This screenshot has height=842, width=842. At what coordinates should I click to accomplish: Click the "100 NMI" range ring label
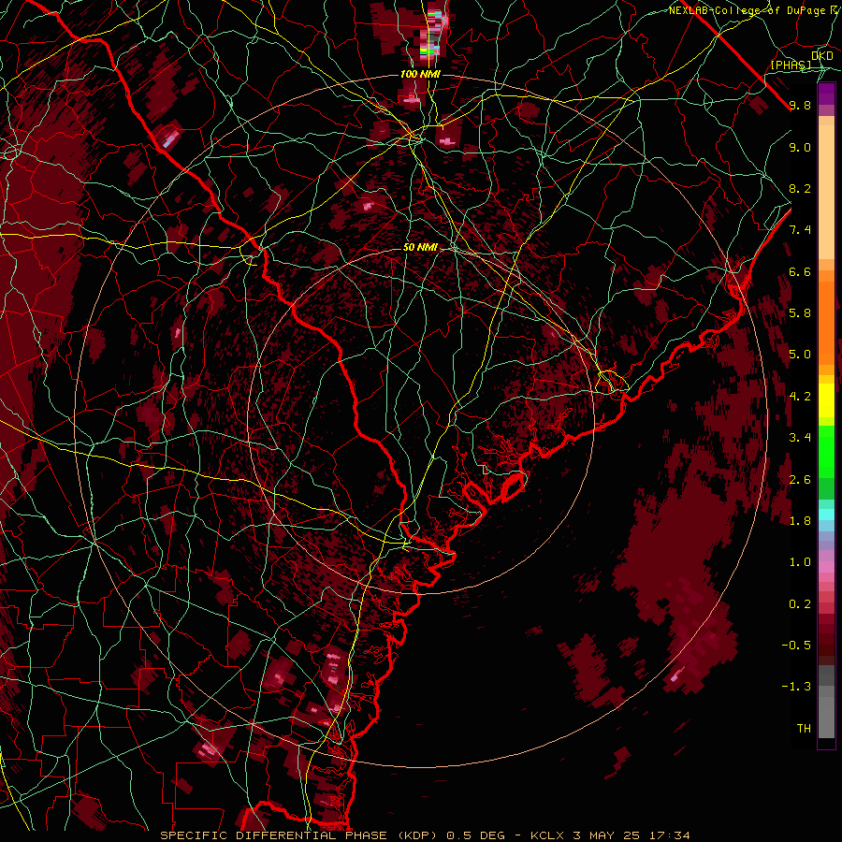pos(420,74)
